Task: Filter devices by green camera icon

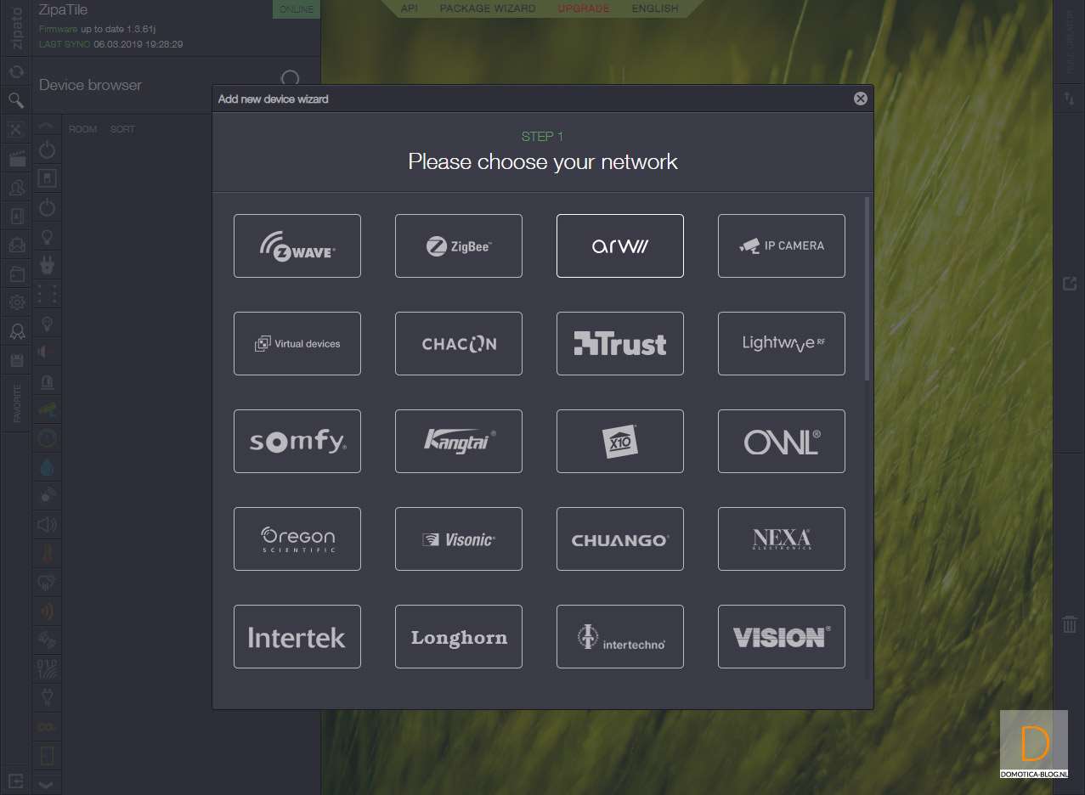Action: 48,409
